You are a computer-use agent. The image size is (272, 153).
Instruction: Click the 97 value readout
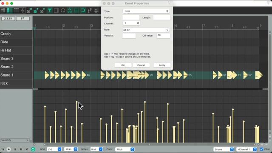pyautogui.click(x=23, y=19)
